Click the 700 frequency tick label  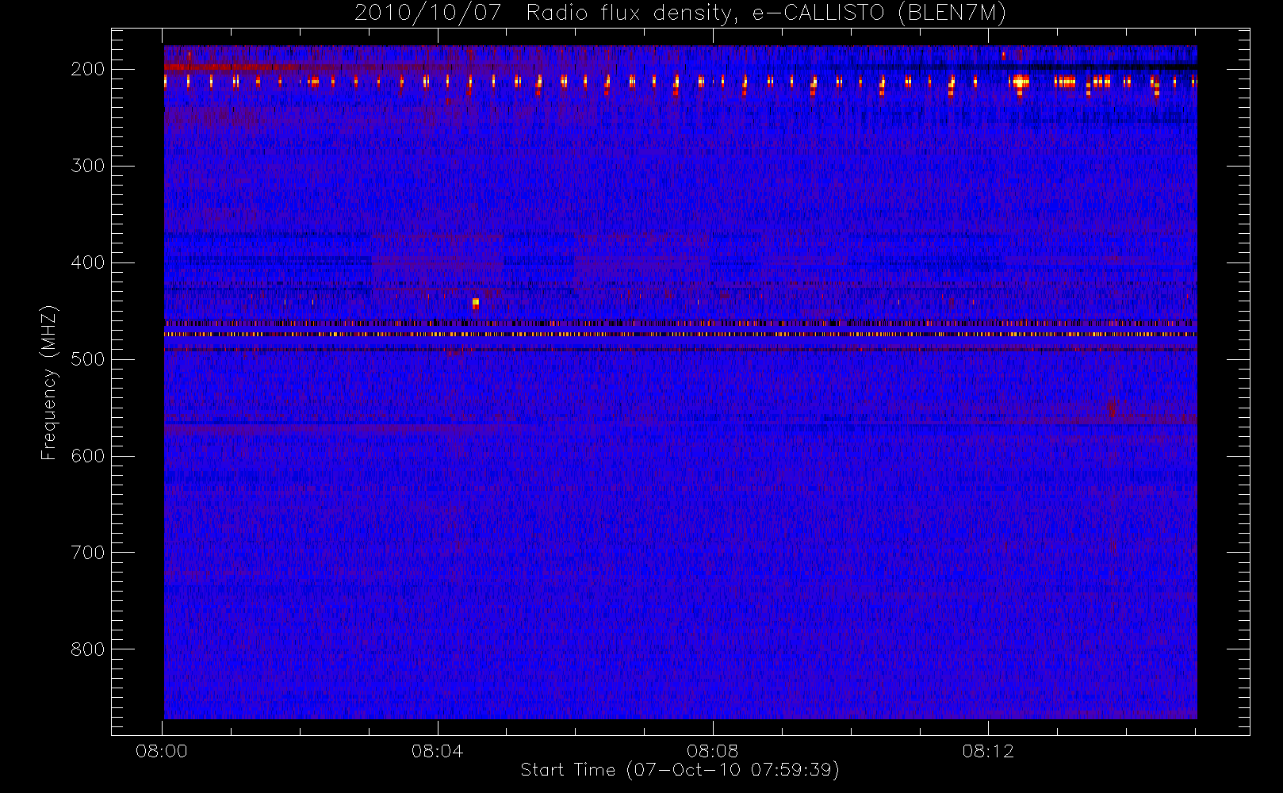click(x=87, y=553)
